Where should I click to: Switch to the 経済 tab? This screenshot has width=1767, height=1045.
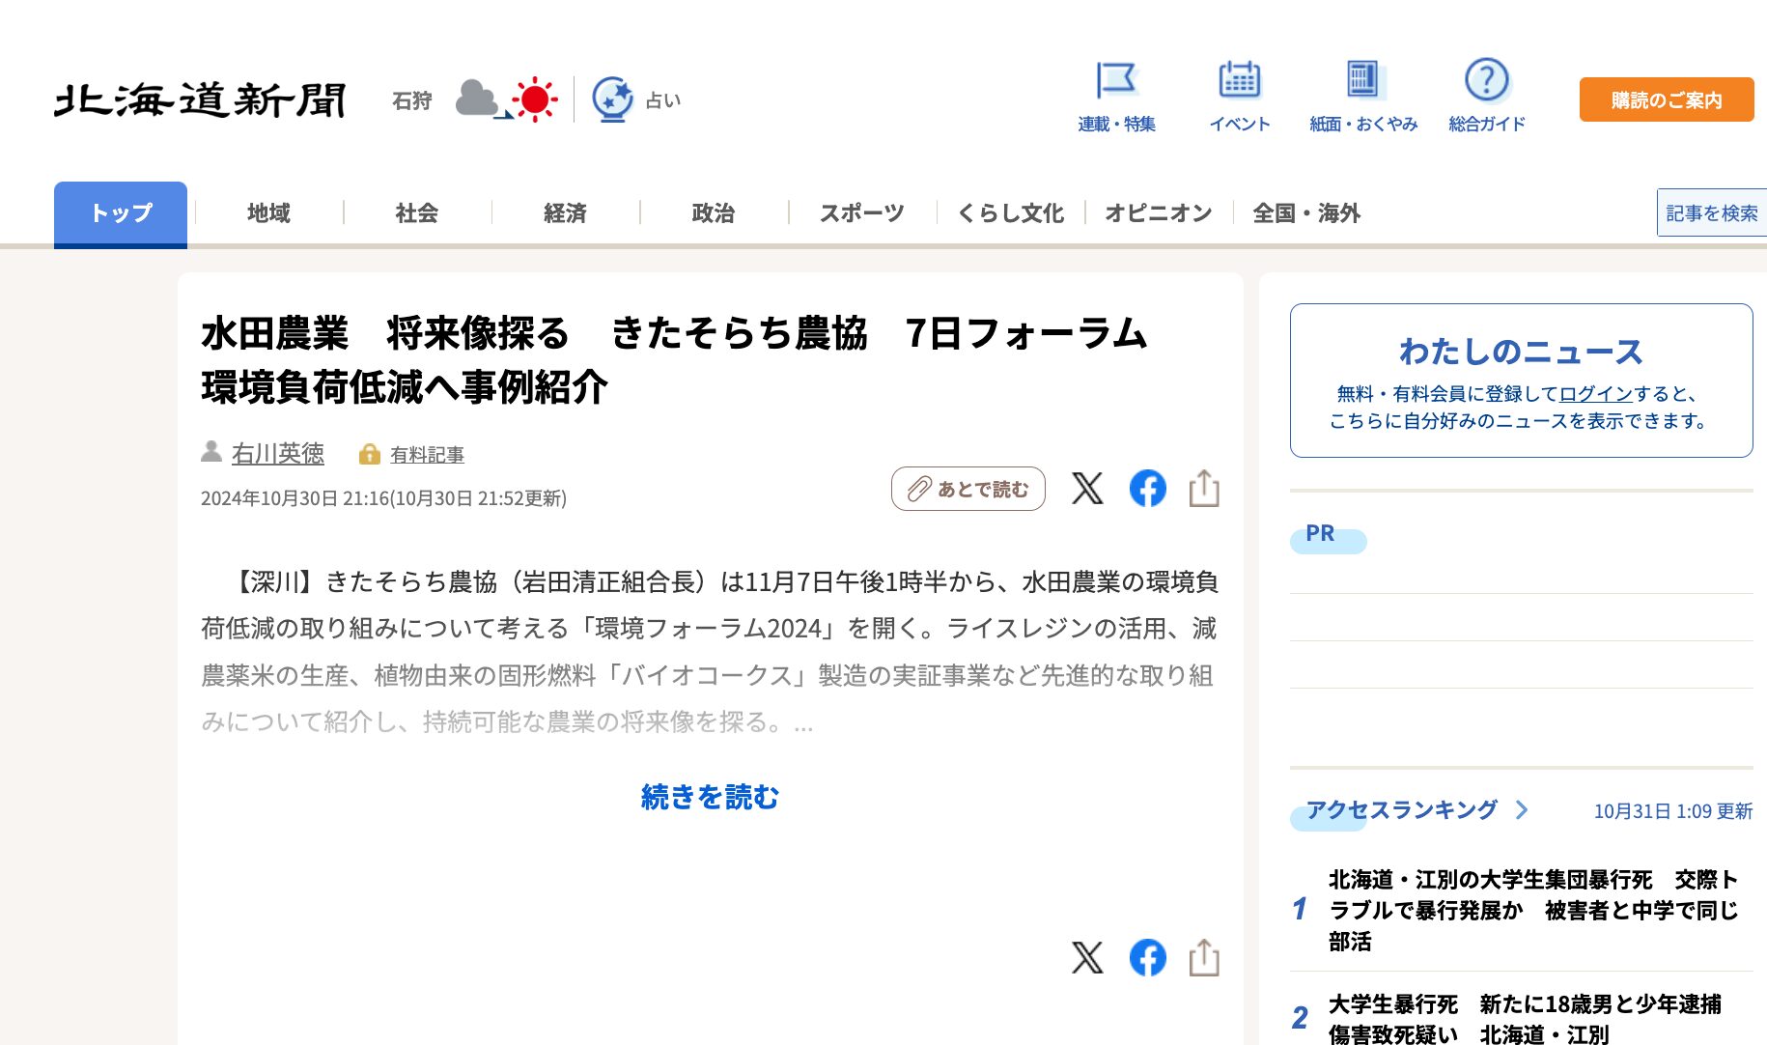tap(566, 213)
